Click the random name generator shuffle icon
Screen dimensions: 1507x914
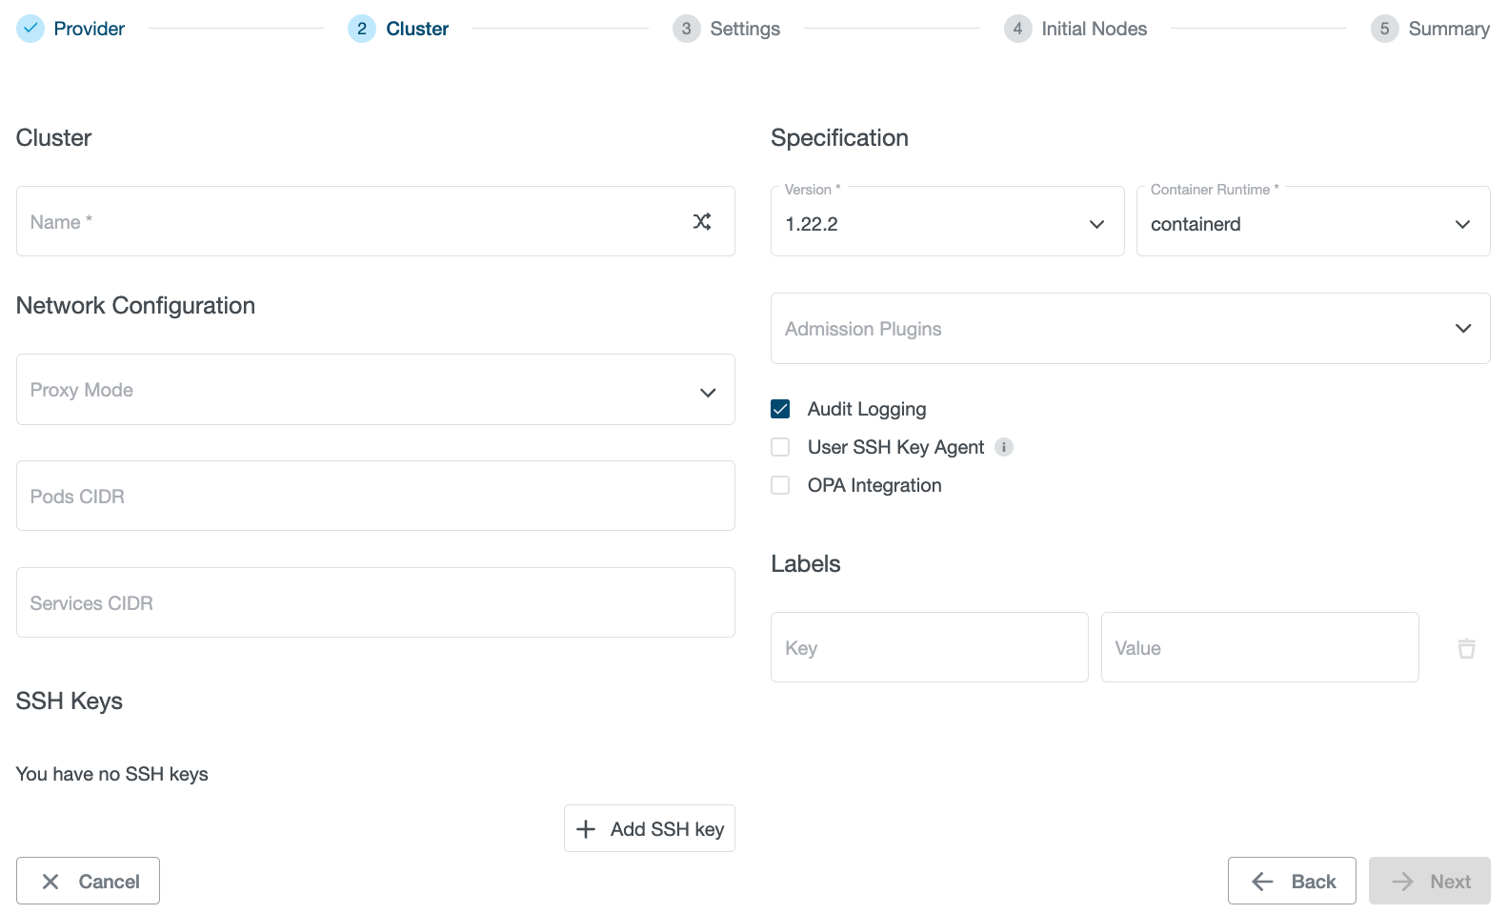[x=702, y=221]
